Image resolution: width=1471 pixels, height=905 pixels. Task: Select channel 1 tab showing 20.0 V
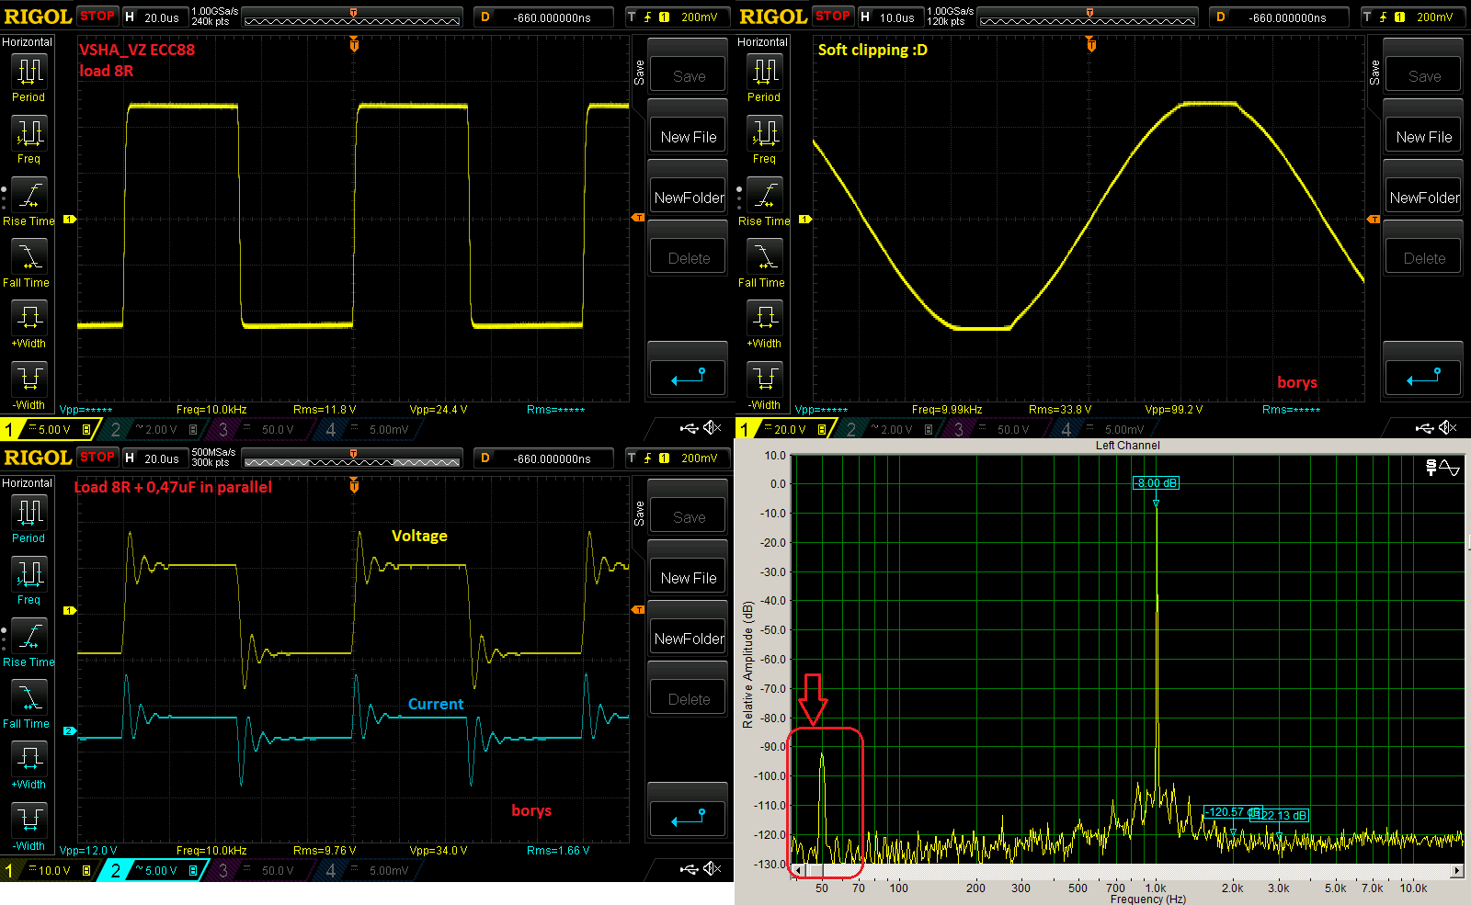point(785,429)
